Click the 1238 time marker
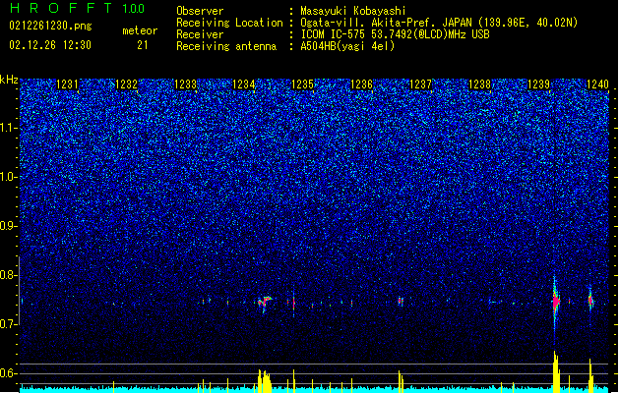Viewport: 619px width, 393px height. pyautogui.click(x=479, y=84)
